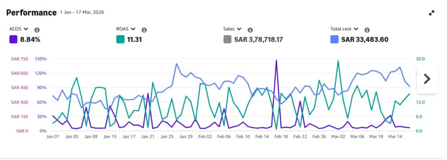Image resolution: width=447 pixels, height=160 pixels.
Task: Toggle the gray Sales series swatch
Action: (227, 39)
